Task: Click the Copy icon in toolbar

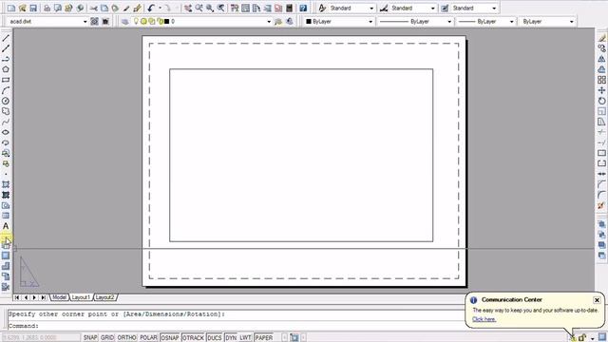Action: point(104,8)
